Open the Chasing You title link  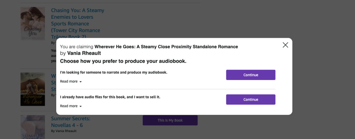click(77, 24)
